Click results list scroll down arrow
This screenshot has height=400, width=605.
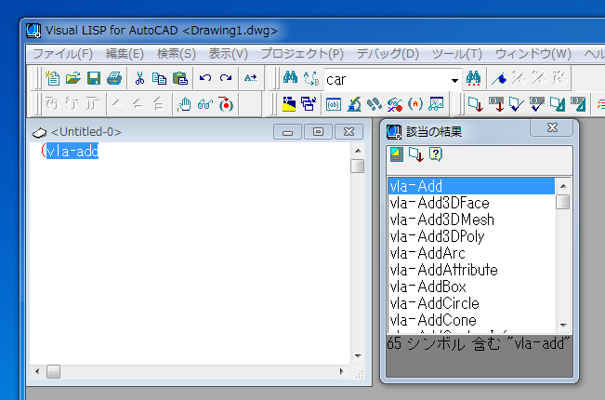(563, 325)
